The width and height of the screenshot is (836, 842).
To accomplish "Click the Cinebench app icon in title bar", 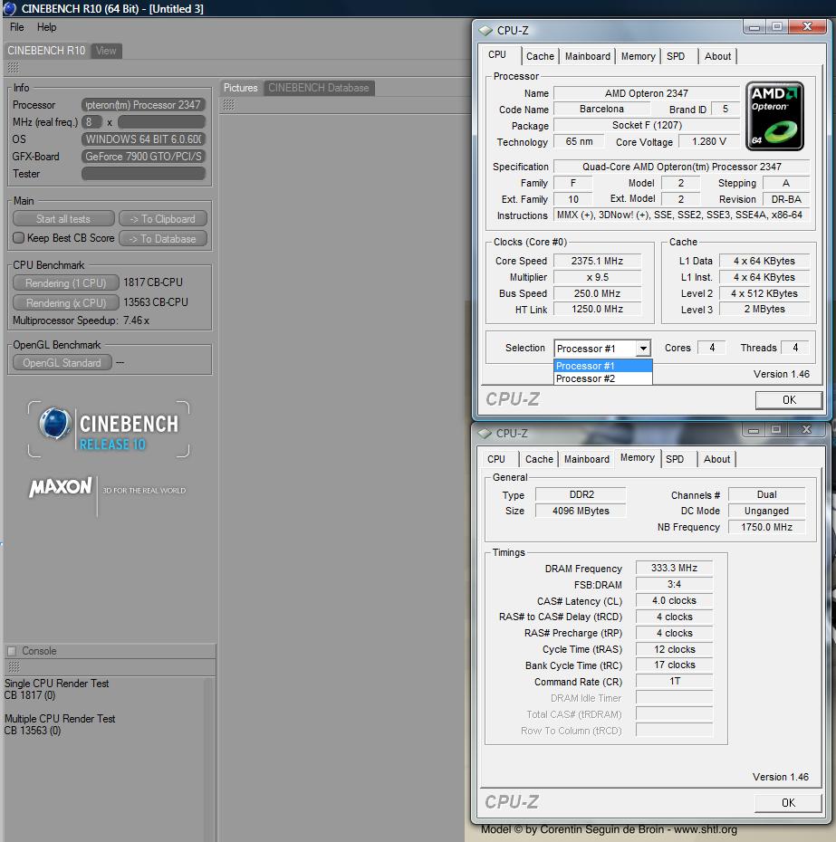I will coord(9,8).
